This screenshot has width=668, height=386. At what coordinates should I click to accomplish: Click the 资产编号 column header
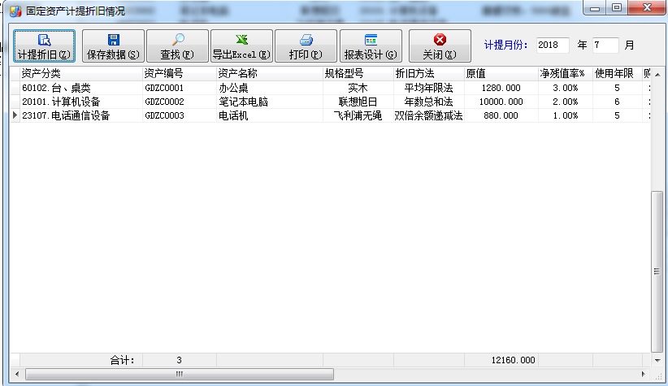coord(180,74)
